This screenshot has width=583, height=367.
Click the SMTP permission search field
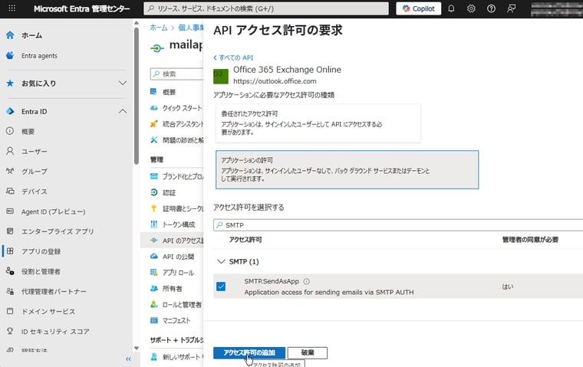398,225
